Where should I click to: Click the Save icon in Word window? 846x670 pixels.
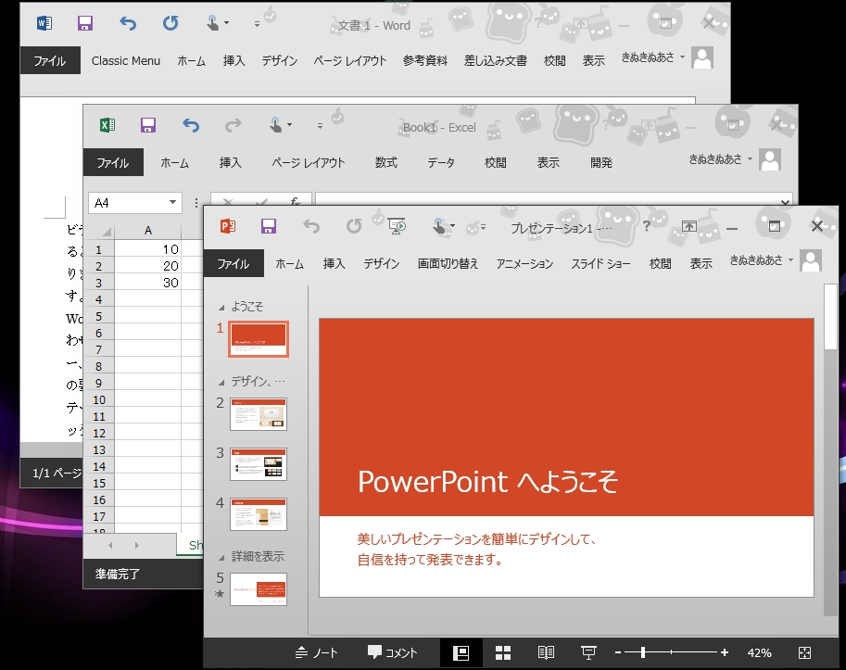(x=85, y=23)
